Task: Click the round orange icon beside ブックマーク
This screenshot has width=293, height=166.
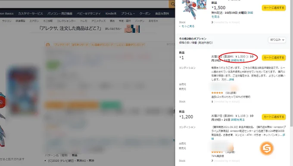Action: click(x=48, y=45)
